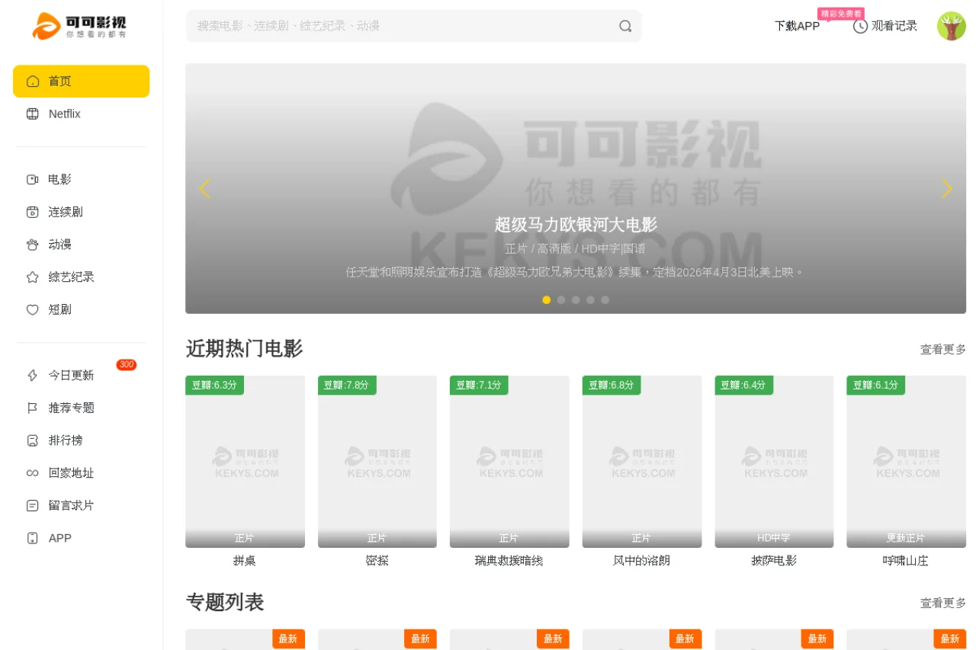Open the 呼啸山庄 movie poster

coord(906,462)
